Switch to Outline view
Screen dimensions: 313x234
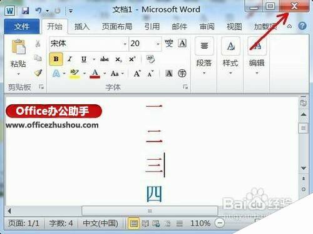168,223
